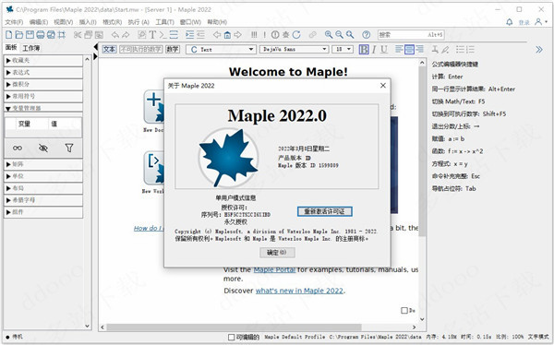Viewport: 554px width, 345px height.
Task: Click the 文本 mode button
Action: (109, 50)
